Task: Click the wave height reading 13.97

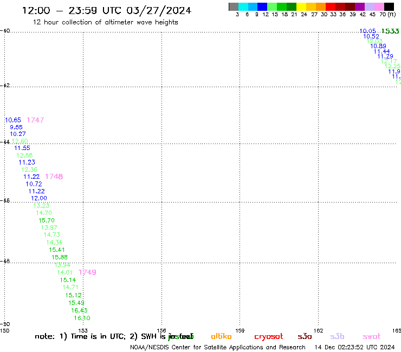Action: 49,227
